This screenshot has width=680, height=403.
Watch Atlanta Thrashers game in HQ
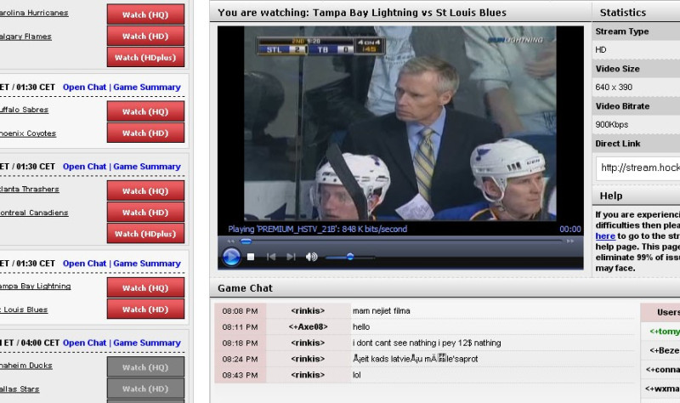tap(145, 190)
